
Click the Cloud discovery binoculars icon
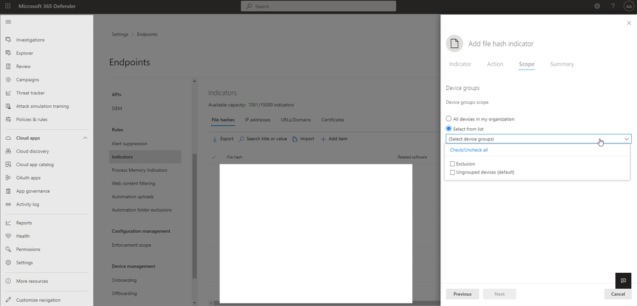click(8, 151)
